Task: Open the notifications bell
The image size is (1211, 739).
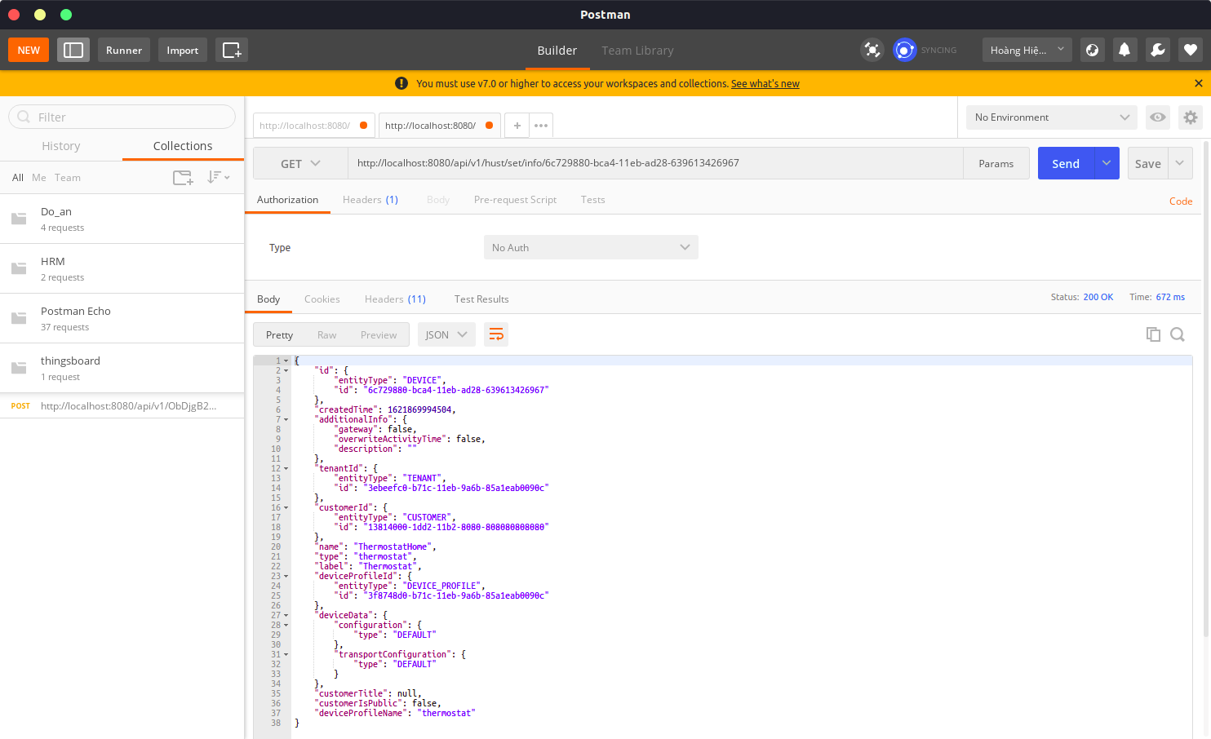Action: point(1124,50)
